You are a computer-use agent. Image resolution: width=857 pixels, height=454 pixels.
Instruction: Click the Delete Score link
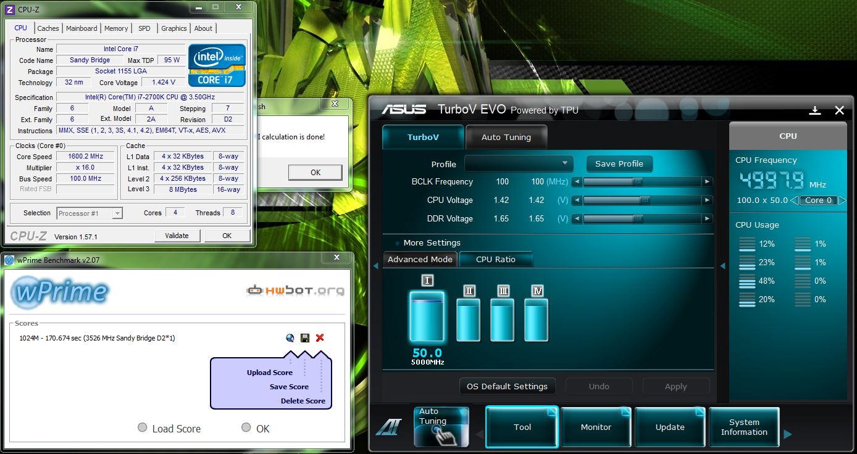coord(303,401)
